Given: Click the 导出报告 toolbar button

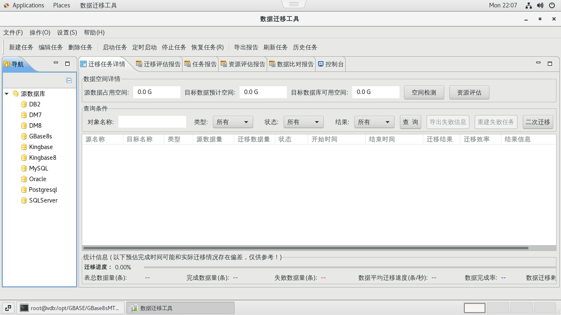Looking at the screenshot, I should pyautogui.click(x=246, y=47).
